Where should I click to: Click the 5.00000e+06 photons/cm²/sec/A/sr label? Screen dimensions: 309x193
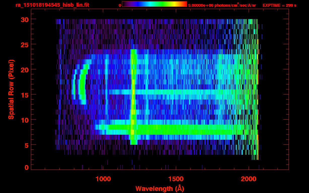(x=222, y=5)
